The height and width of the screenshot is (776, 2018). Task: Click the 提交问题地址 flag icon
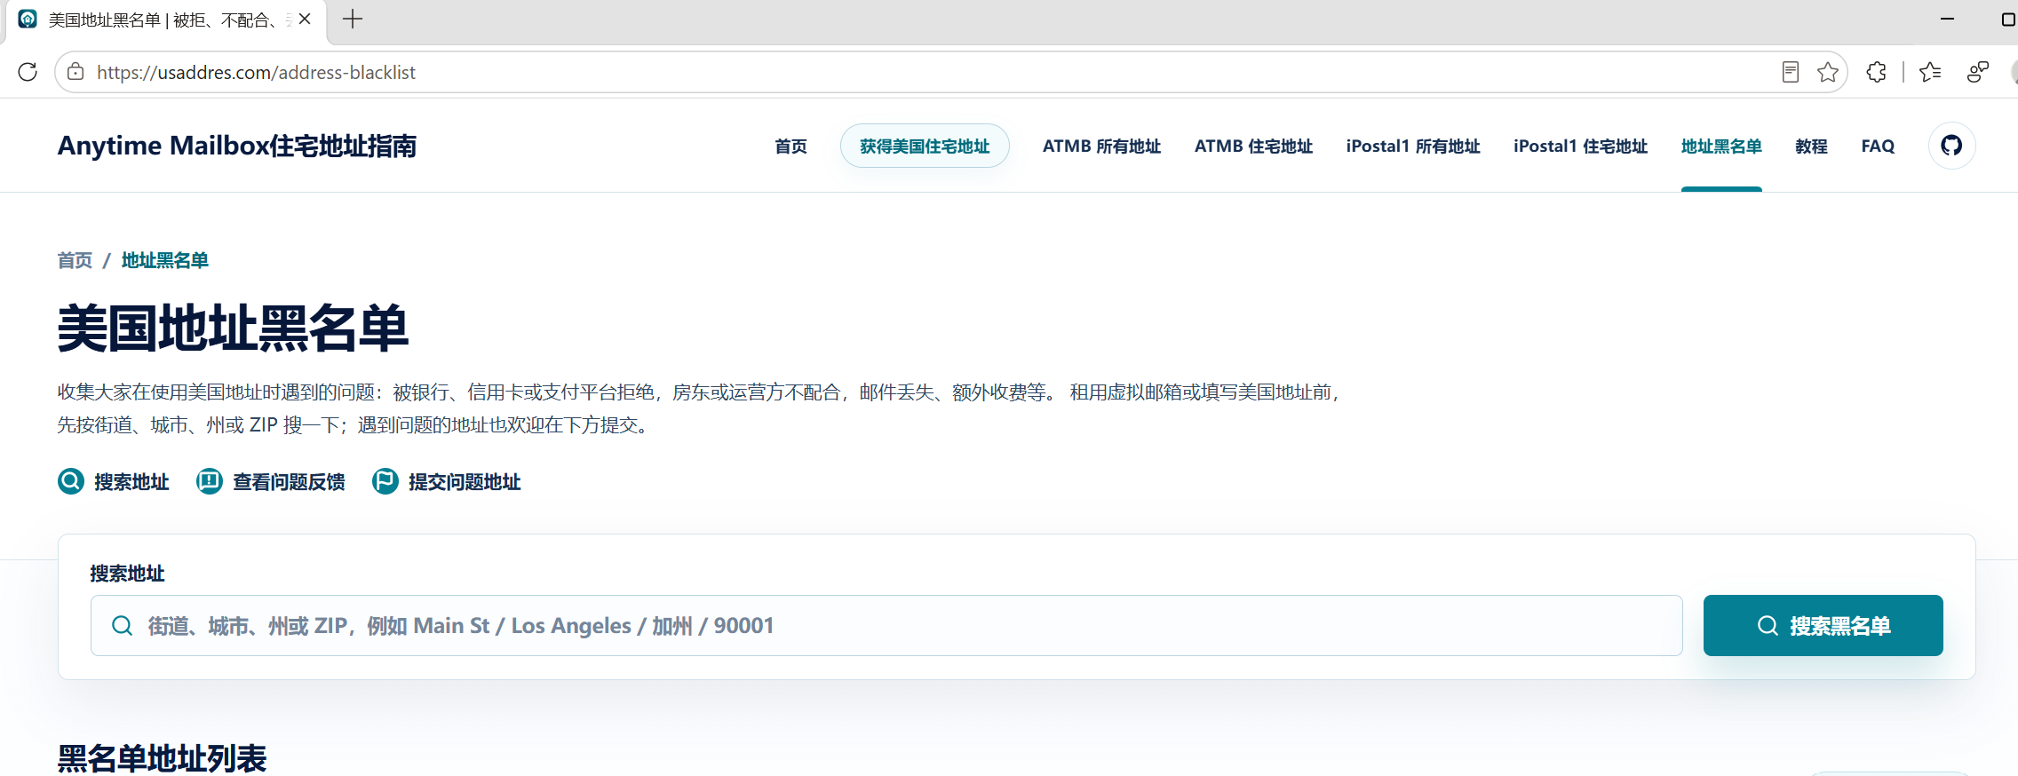coord(385,481)
